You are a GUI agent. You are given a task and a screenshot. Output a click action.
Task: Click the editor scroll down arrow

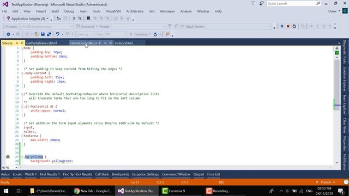click(x=337, y=162)
